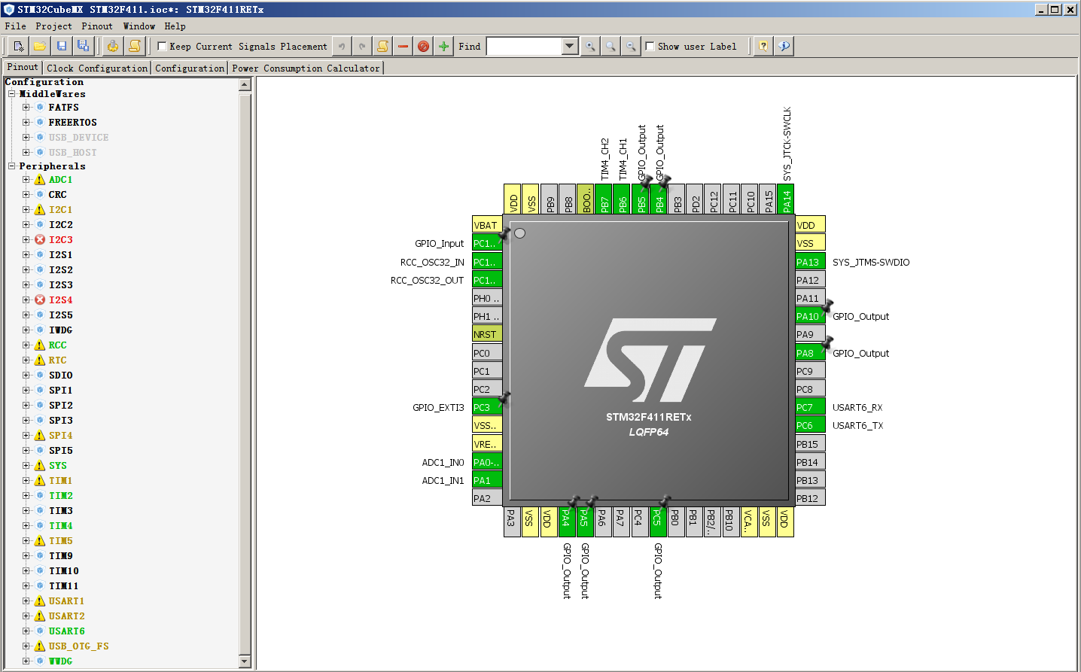The image size is (1081, 672).
Task: Expand the TIM4 peripheral node
Action: tap(26, 526)
